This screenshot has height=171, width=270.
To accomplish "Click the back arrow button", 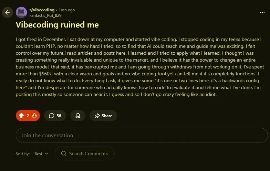I will (8, 13).
